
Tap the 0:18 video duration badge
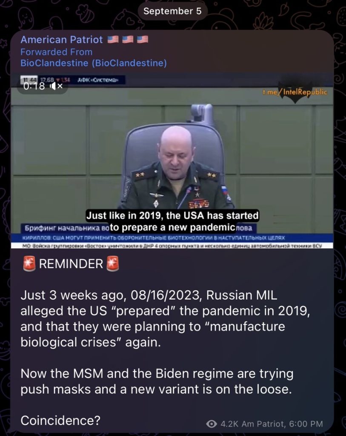point(43,86)
